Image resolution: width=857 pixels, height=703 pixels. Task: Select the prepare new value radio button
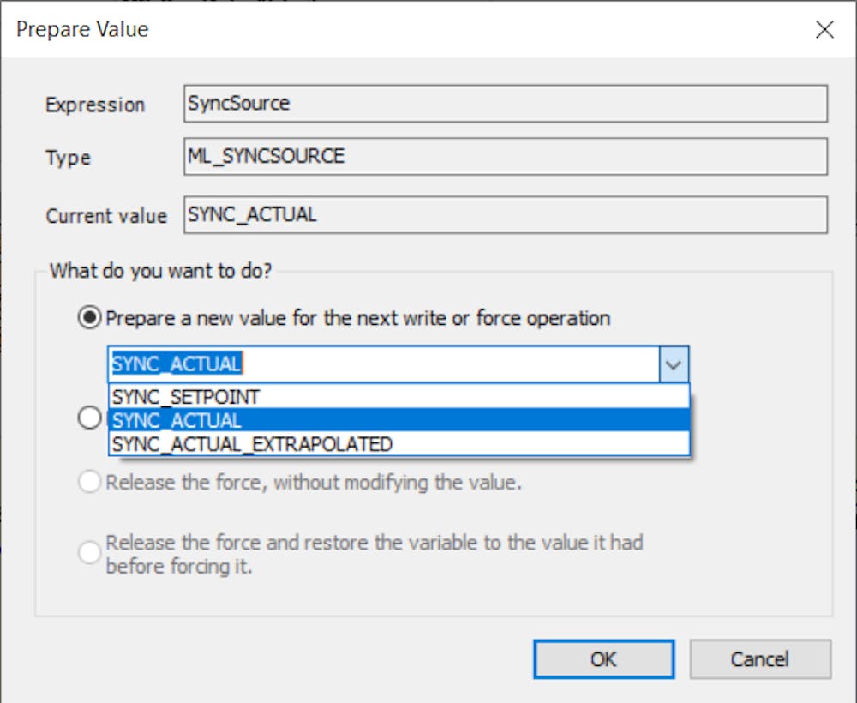pos(89,317)
